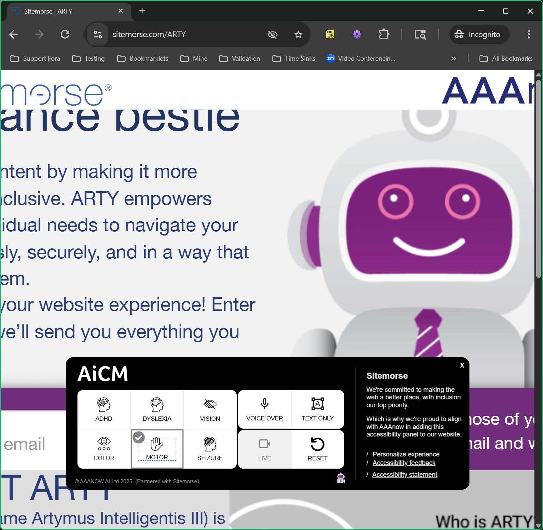The image size is (543, 530).
Task: Open the All Bookmarks folder
Action: [x=506, y=59]
